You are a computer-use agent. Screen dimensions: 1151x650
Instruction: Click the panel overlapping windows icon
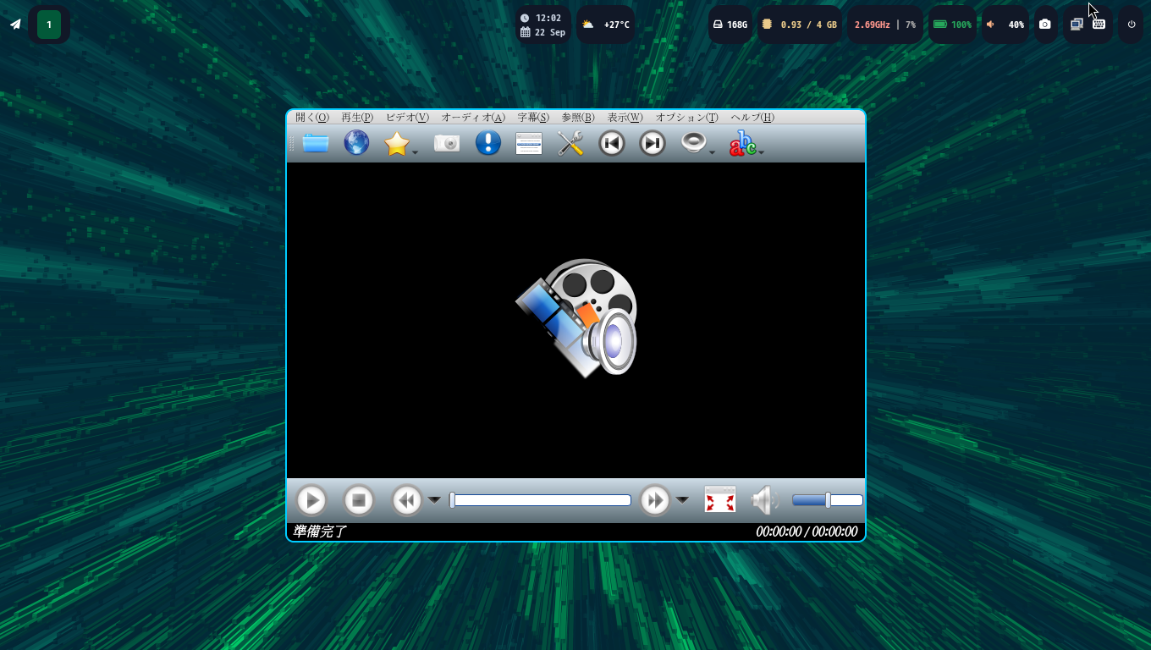(1077, 25)
